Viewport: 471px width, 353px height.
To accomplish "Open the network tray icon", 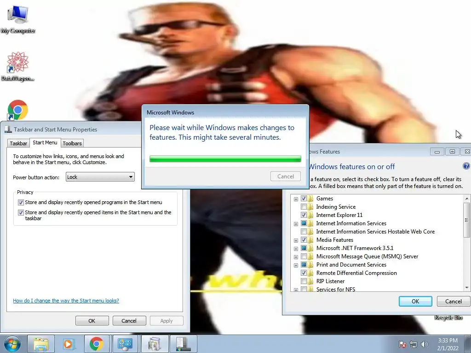I will tap(414, 345).
